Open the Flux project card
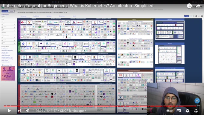The width and height of the screenshot is (204, 115). pos(100,23)
